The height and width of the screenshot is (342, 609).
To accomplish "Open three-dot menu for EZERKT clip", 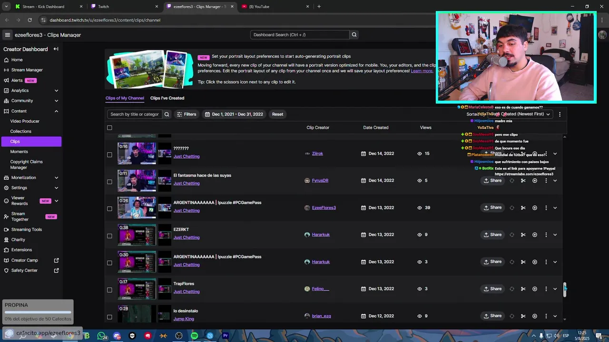I will [546, 235].
